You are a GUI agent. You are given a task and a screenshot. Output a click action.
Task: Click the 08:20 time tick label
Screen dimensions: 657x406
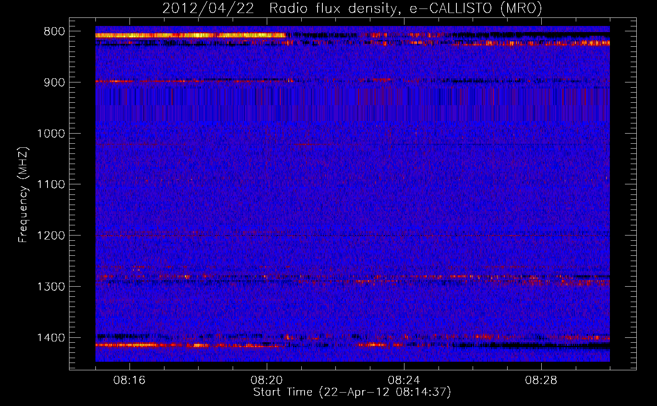pos(267,380)
